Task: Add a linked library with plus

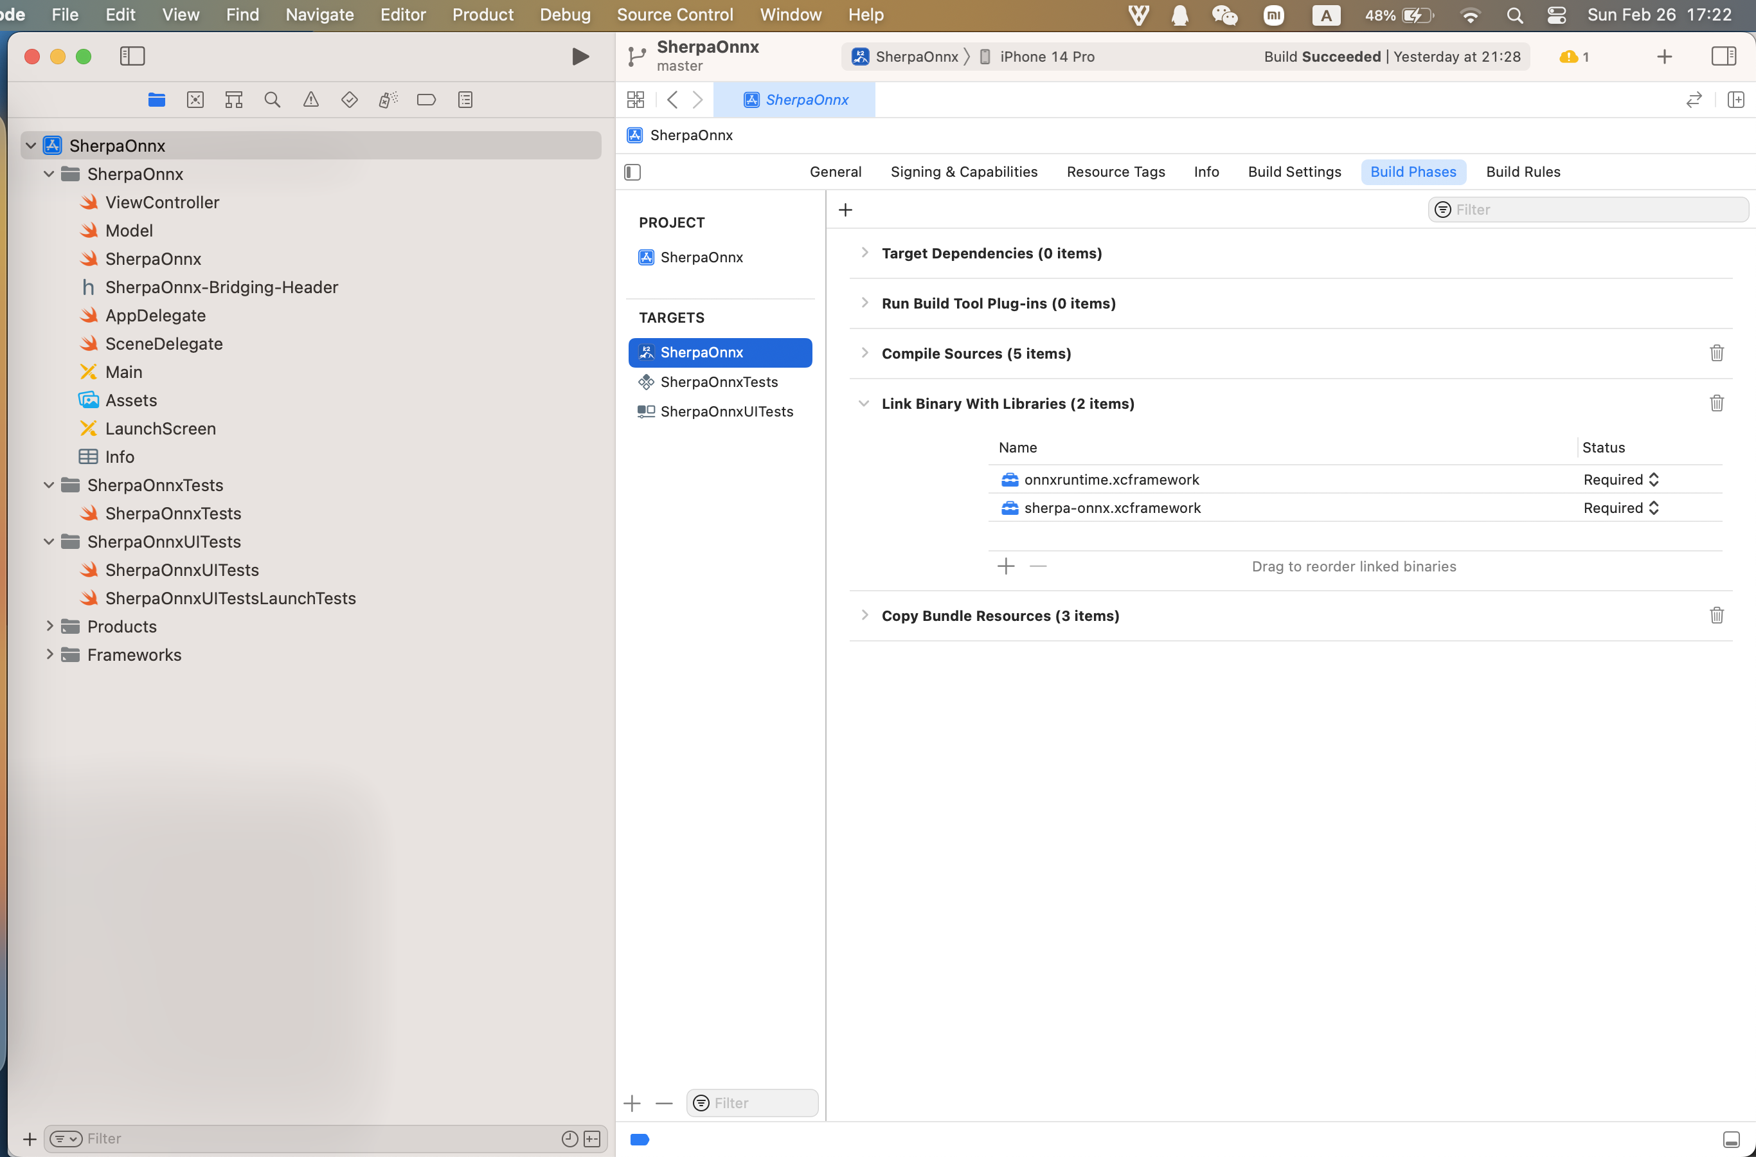Action: point(1007,567)
